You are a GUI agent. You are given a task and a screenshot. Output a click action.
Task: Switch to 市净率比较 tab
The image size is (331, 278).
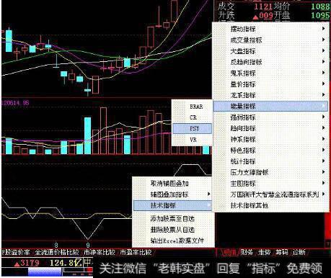pyautogui.click(x=100, y=252)
